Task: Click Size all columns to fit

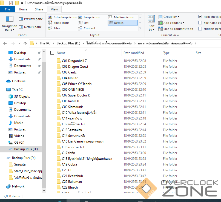Action: 176,29
